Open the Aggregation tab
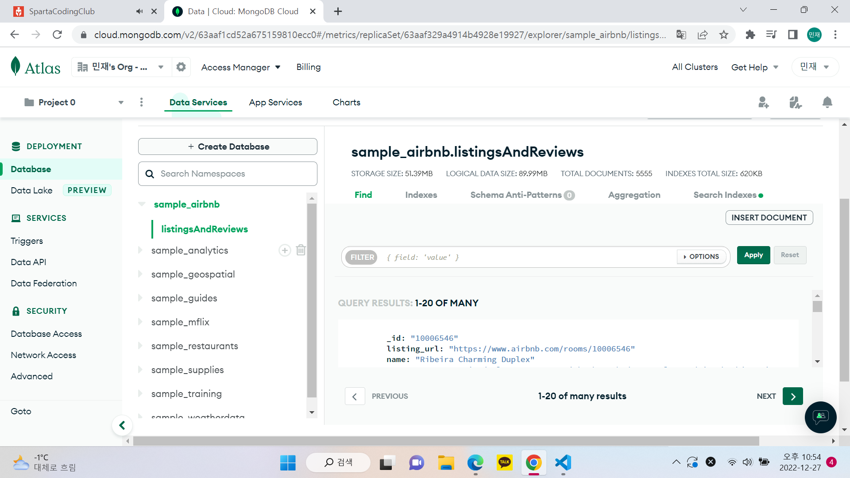850x478 pixels. [634, 195]
